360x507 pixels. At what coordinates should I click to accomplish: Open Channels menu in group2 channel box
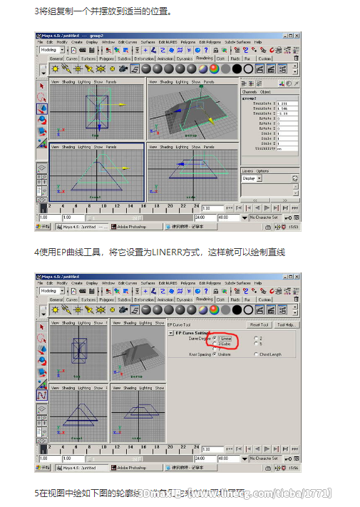(250, 92)
